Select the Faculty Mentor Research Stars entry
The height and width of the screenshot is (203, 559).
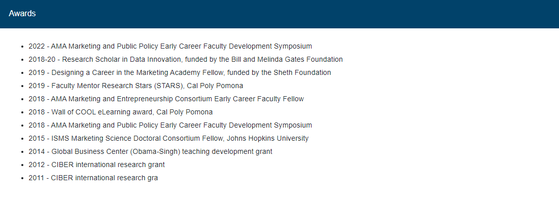[136, 86]
